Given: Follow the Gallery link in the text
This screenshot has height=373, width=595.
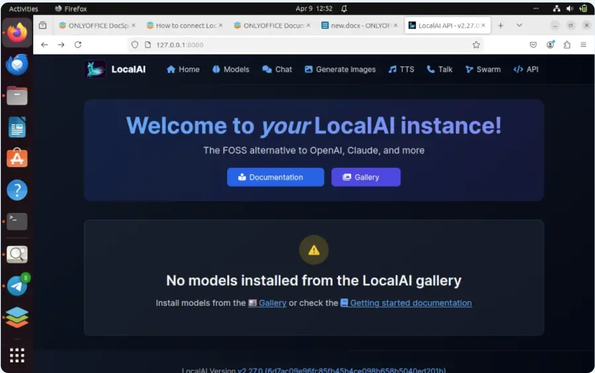Looking at the screenshot, I should pyautogui.click(x=267, y=303).
